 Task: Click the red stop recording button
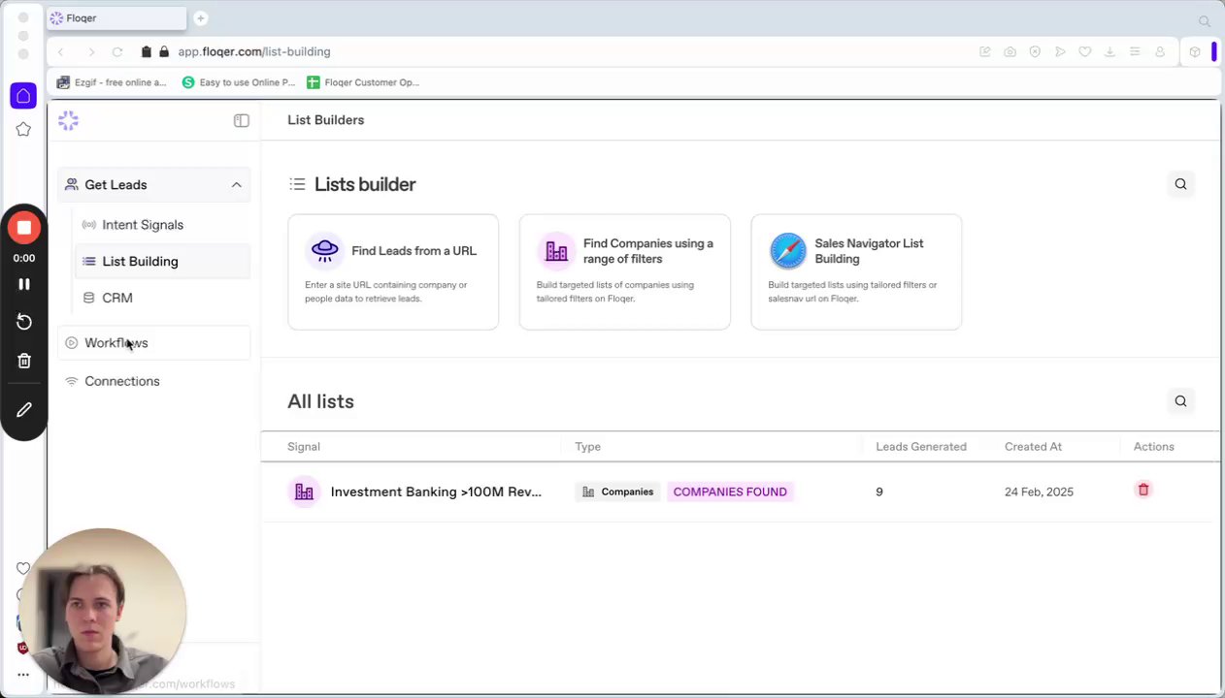pos(24,228)
